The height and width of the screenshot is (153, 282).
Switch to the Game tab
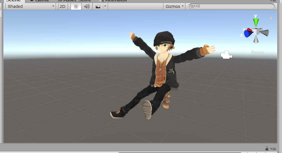point(39,1)
